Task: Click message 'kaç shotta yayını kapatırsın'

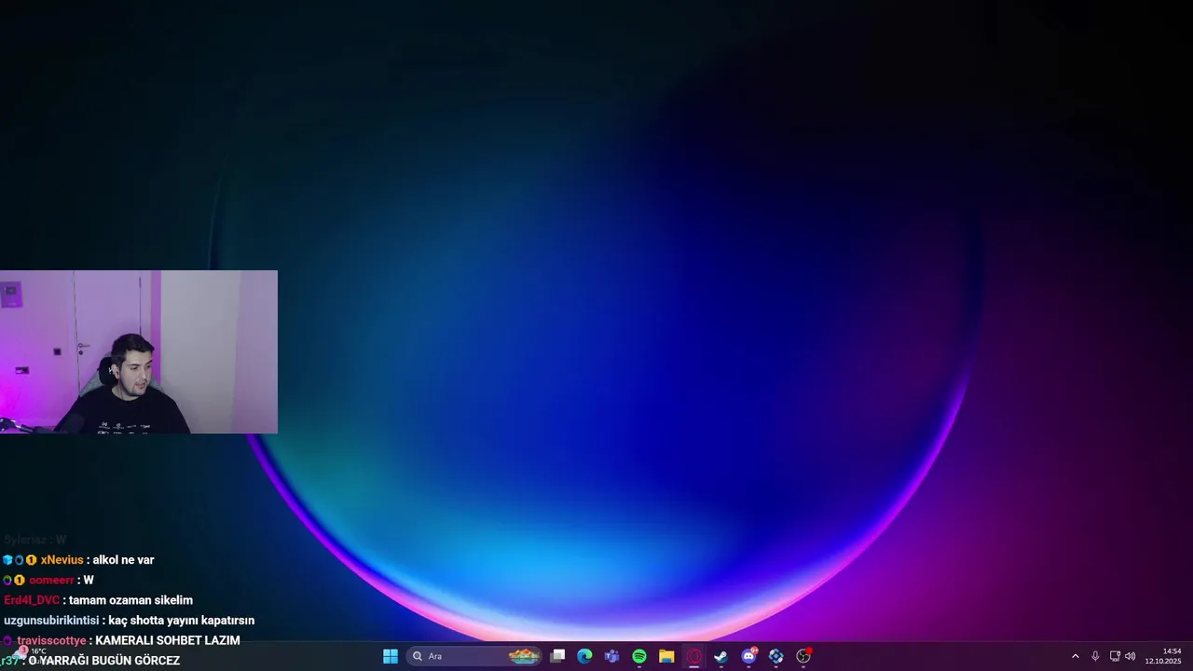Action: coord(181,621)
